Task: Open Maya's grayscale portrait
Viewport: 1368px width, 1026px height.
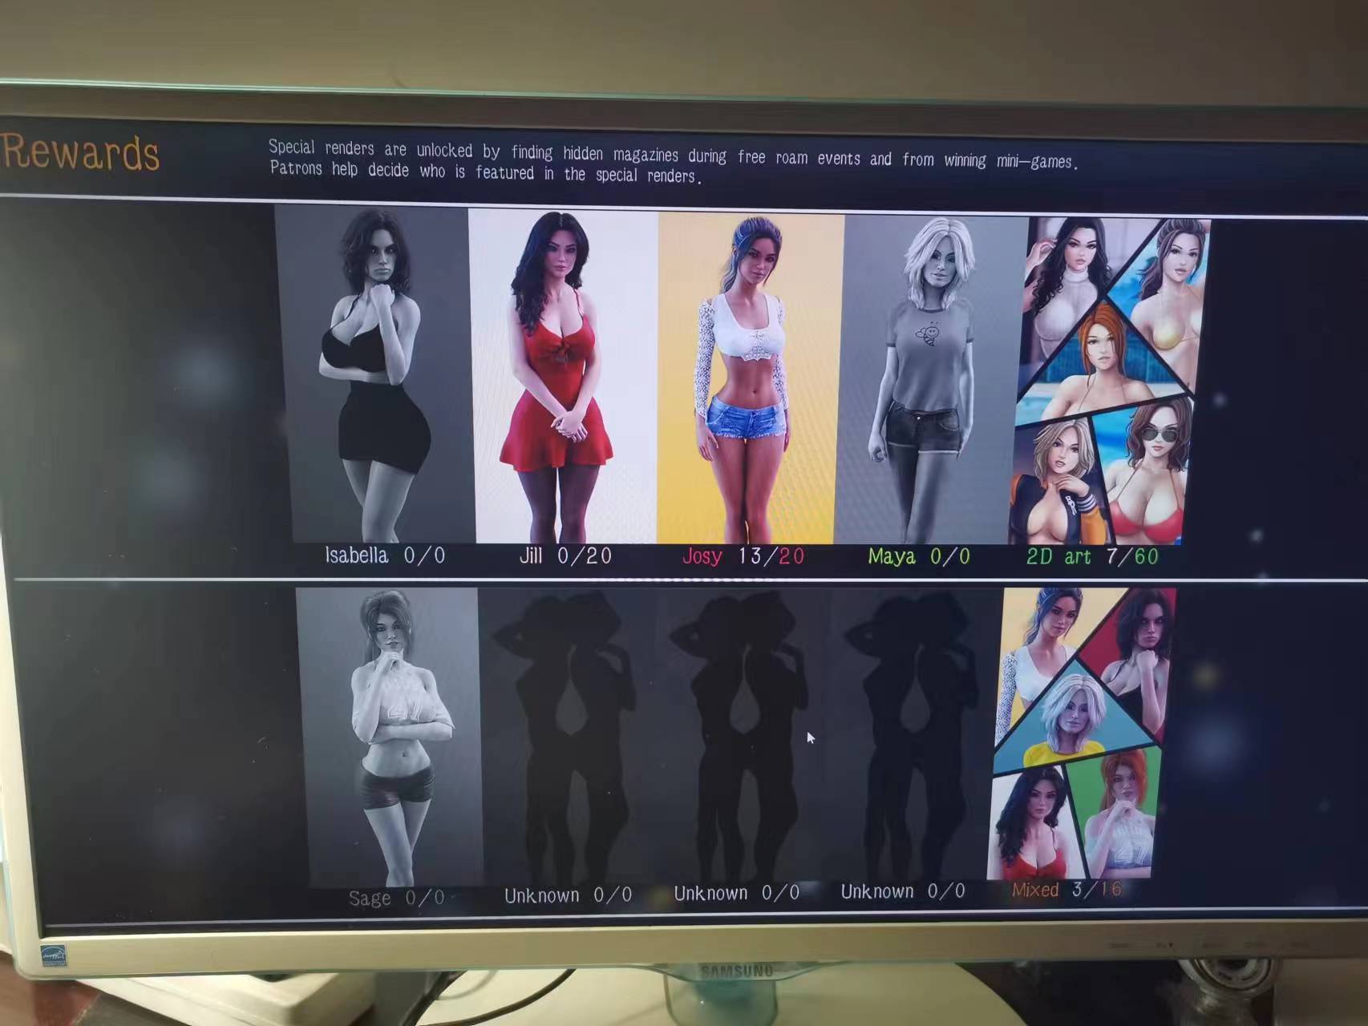Action: click(x=932, y=381)
